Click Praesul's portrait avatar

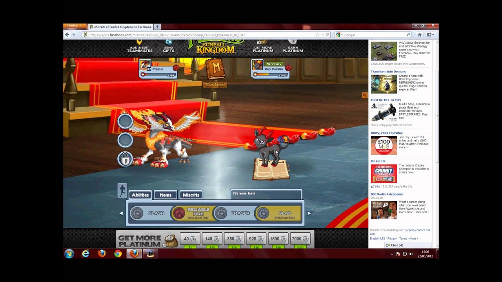[145, 65]
